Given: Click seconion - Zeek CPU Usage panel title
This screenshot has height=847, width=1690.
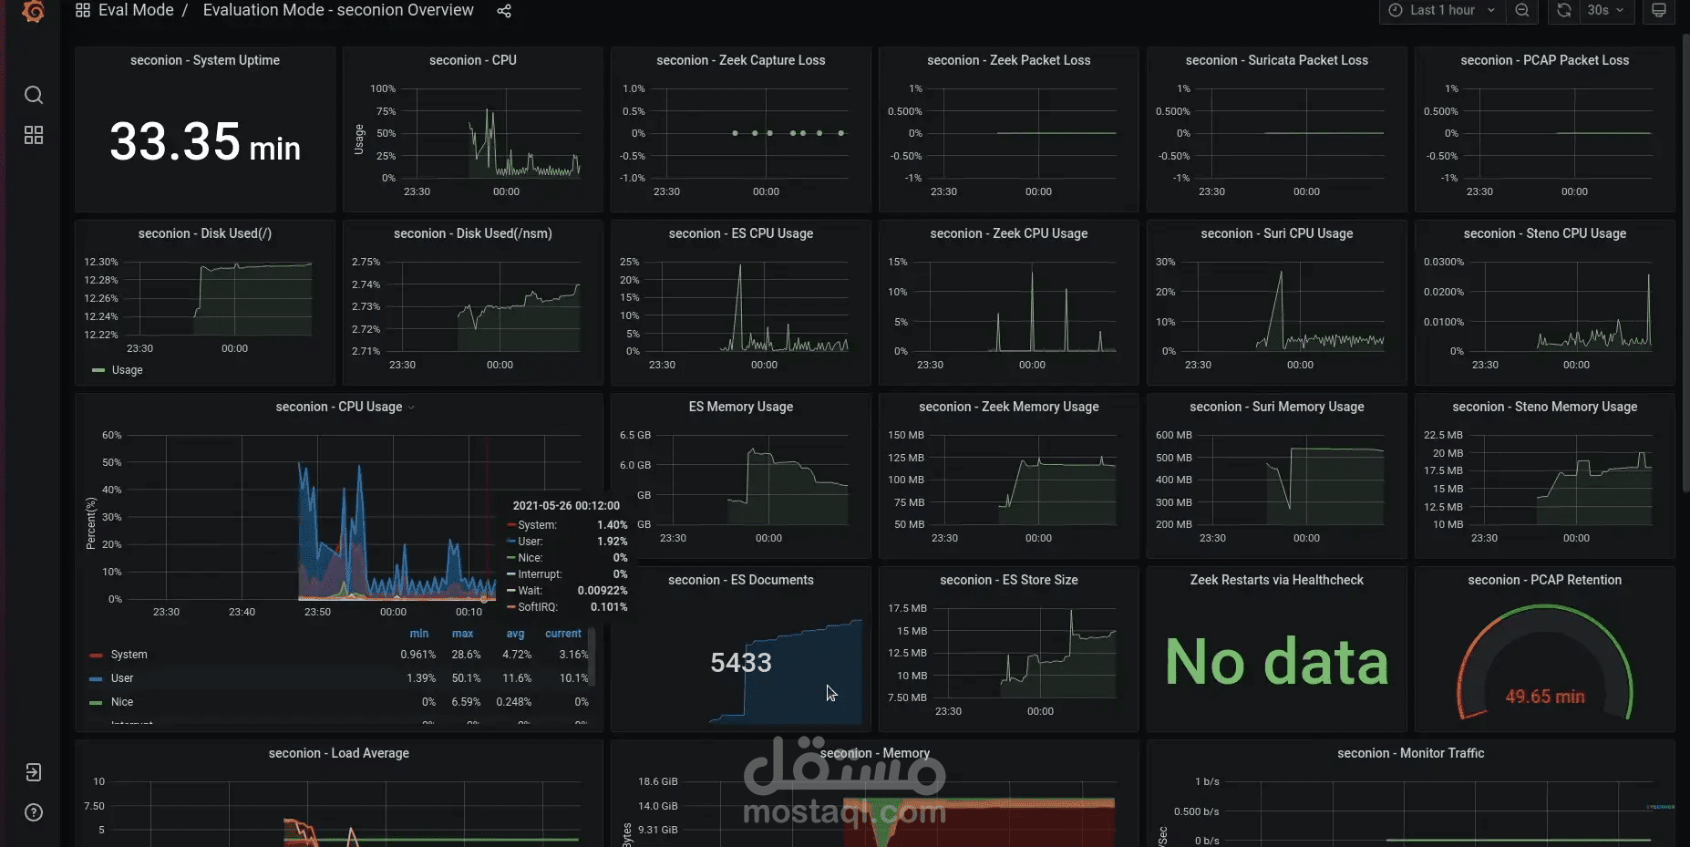Looking at the screenshot, I should click(x=1009, y=233).
